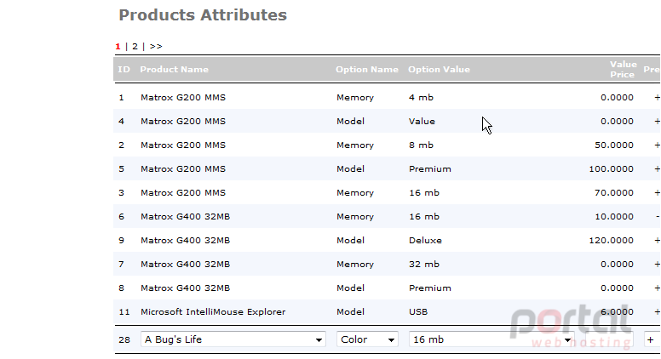Click Matrox G200 MMS in row ID 2
Image resolution: width=661 pixels, height=359 pixels.
pos(183,145)
